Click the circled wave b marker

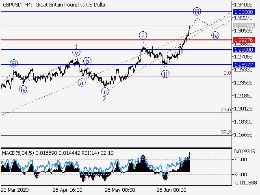(x=87, y=61)
